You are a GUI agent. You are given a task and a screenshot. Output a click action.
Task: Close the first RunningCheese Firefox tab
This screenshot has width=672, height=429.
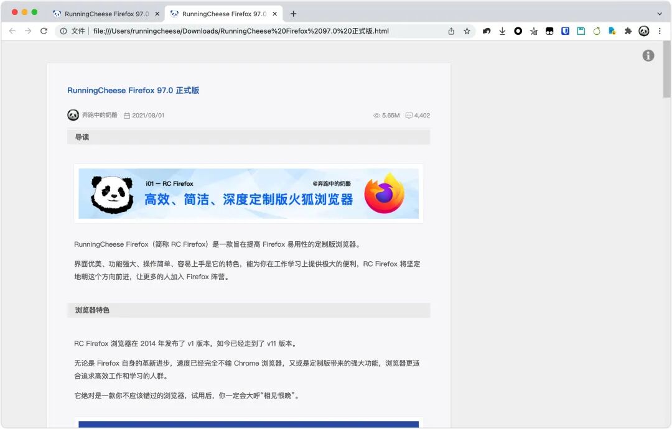tap(157, 14)
